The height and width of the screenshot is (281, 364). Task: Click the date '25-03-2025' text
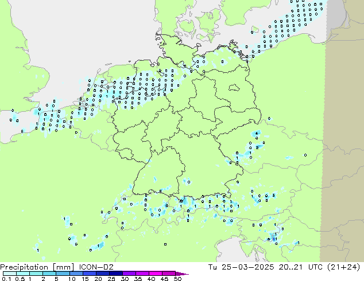(247, 267)
